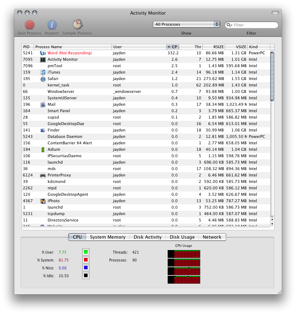Image resolution: width=296 pixels, height=314 pixels.
Task: Click the iTunes icon in process list
Action: click(43, 72)
